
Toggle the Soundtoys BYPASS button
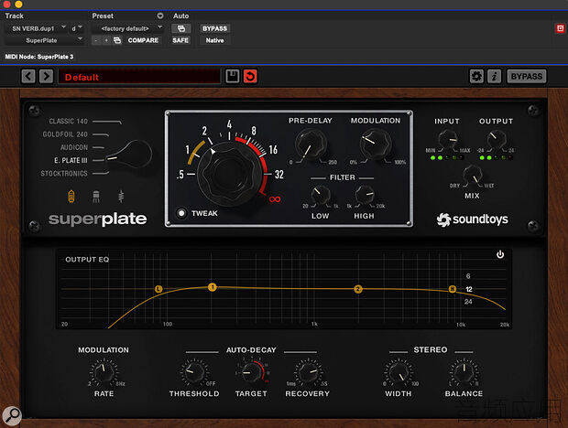pos(527,76)
